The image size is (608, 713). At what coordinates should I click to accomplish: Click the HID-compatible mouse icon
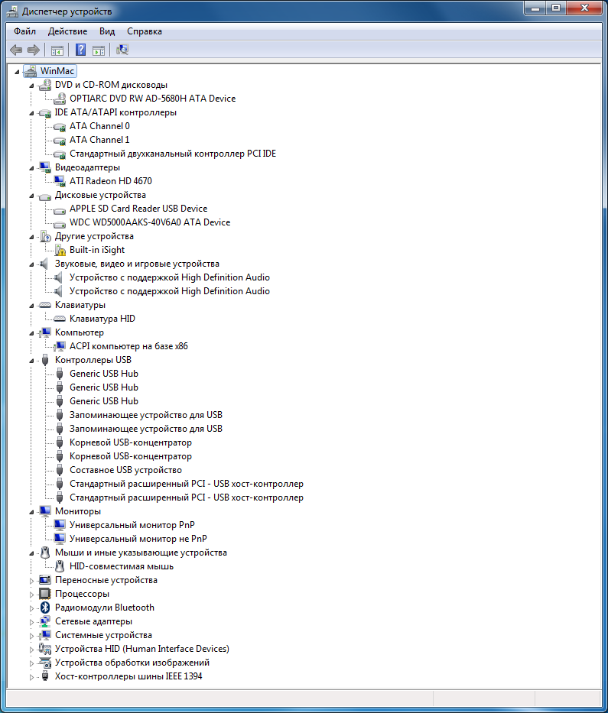point(60,566)
